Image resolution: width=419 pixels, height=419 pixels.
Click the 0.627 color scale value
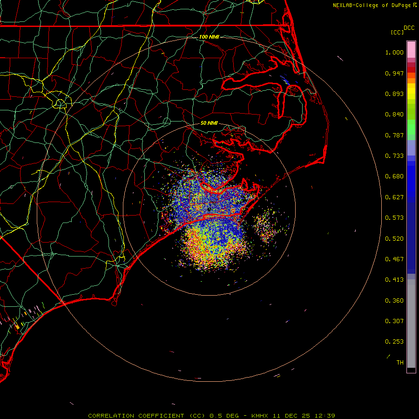tap(394, 197)
